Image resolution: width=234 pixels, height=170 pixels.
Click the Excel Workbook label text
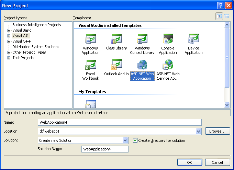(90, 76)
